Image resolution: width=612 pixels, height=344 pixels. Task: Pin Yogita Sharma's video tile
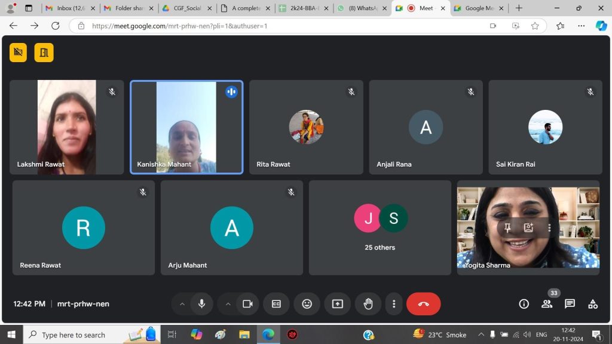point(507,228)
